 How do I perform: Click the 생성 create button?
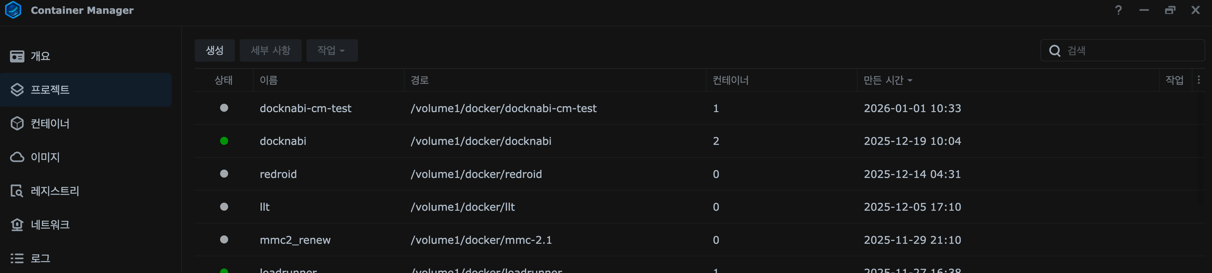(x=215, y=50)
